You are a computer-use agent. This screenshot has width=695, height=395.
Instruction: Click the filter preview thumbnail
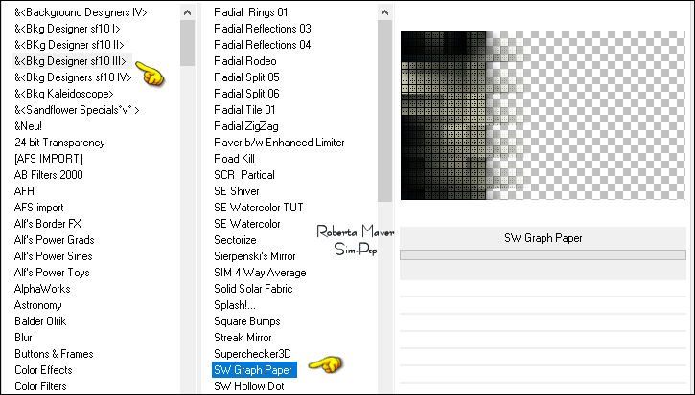(x=543, y=116)
